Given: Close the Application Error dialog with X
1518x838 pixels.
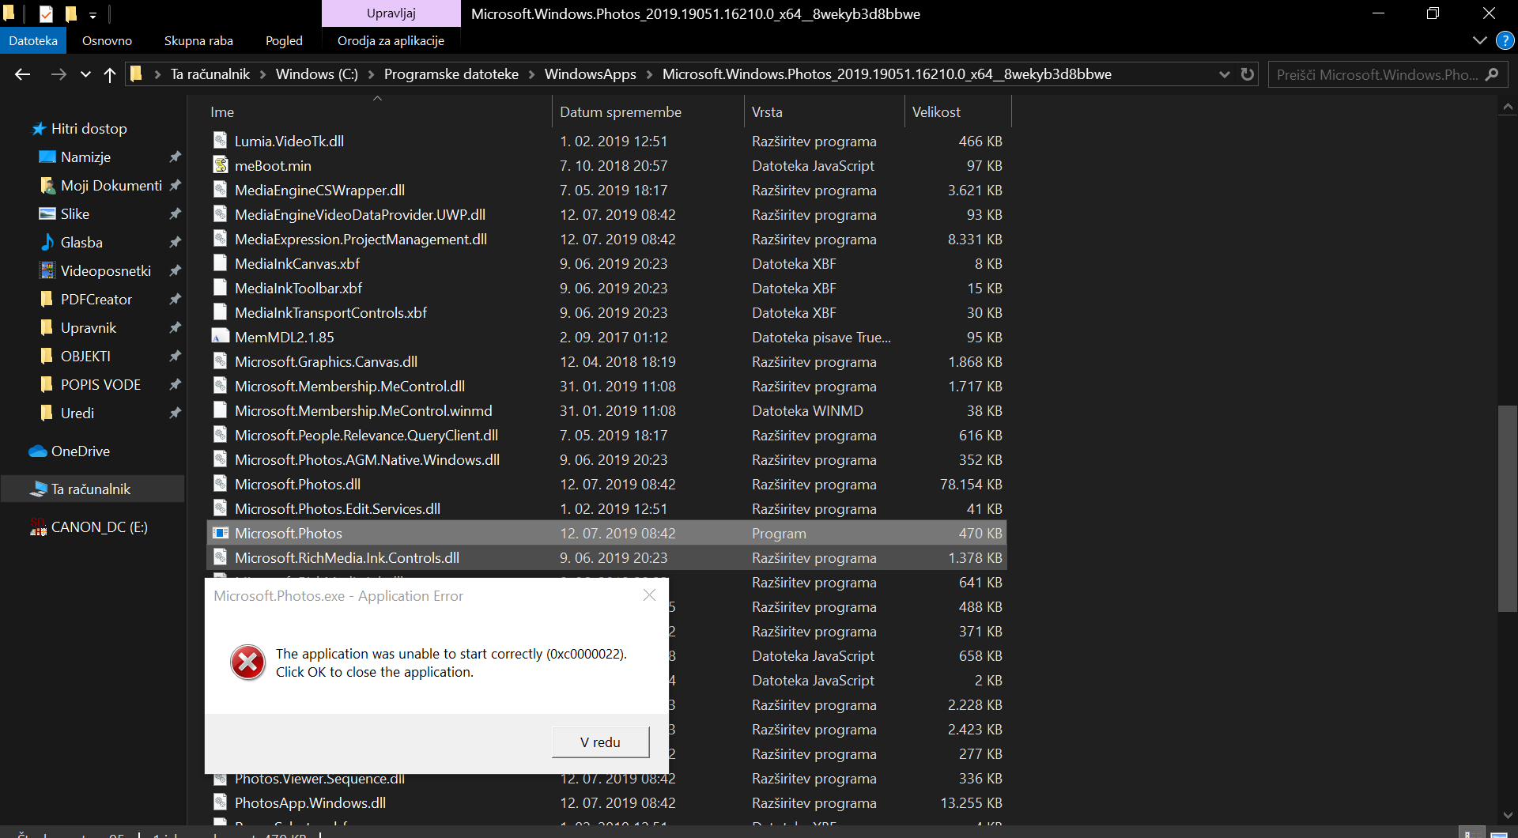Looking at the screenshot, I should pos(649,595).
